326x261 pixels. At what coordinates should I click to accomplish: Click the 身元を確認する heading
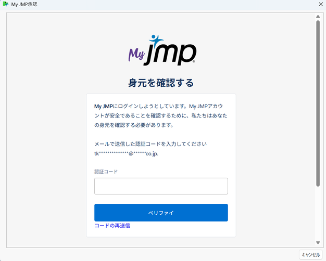click(161, 83)
